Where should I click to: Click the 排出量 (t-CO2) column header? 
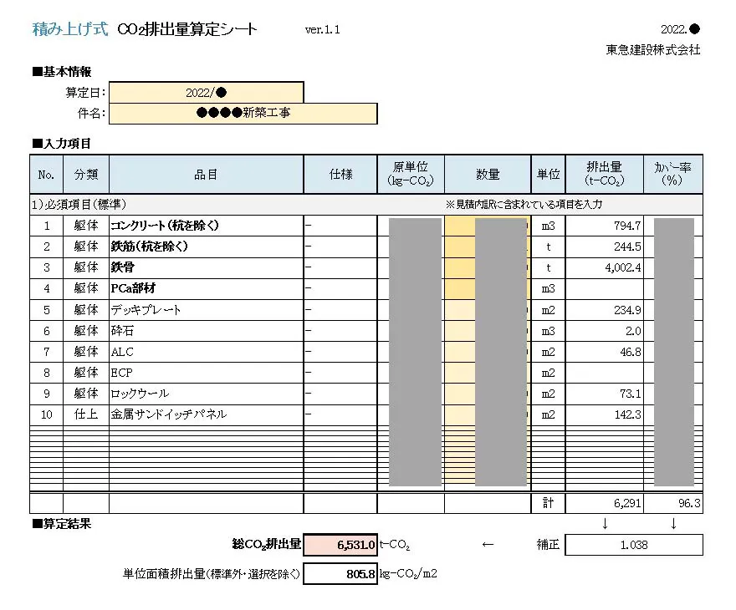click(605, 175)
